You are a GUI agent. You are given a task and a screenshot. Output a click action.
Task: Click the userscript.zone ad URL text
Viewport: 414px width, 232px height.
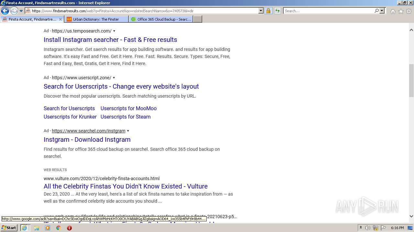coord(82,78)
